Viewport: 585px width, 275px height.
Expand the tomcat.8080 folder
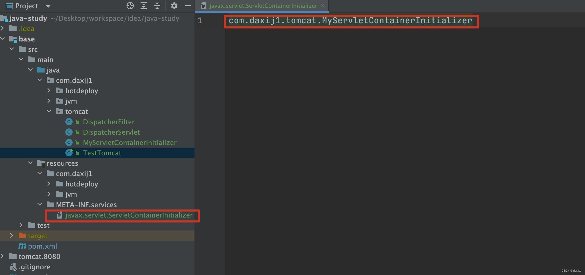tap(2, 256)
